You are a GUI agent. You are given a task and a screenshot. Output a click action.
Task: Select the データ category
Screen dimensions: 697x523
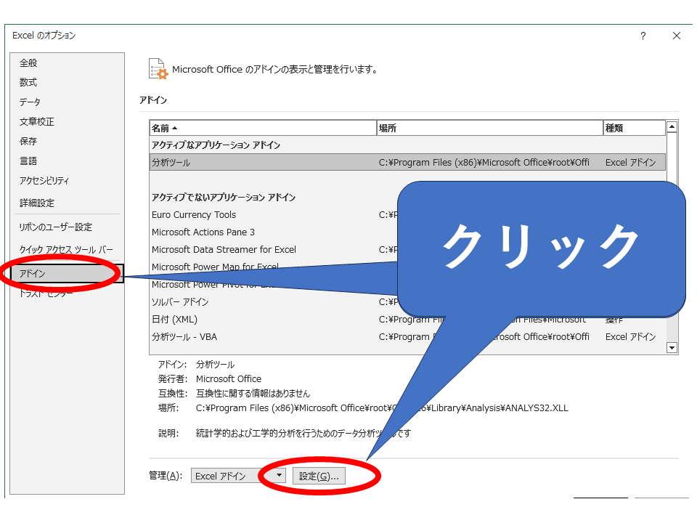tap(30, 102)
